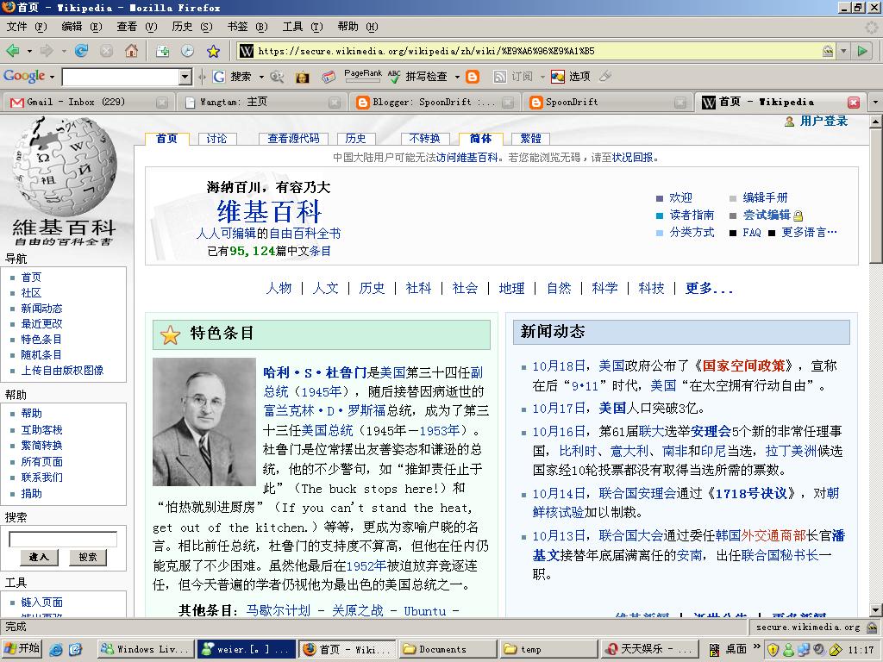The width and height of the screenshot is (883, 662).
Task: Click the sidebar 搜索 button
Action: pos(88,557)
